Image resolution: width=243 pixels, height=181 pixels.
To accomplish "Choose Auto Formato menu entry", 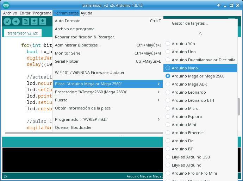I will pos(108,21).
